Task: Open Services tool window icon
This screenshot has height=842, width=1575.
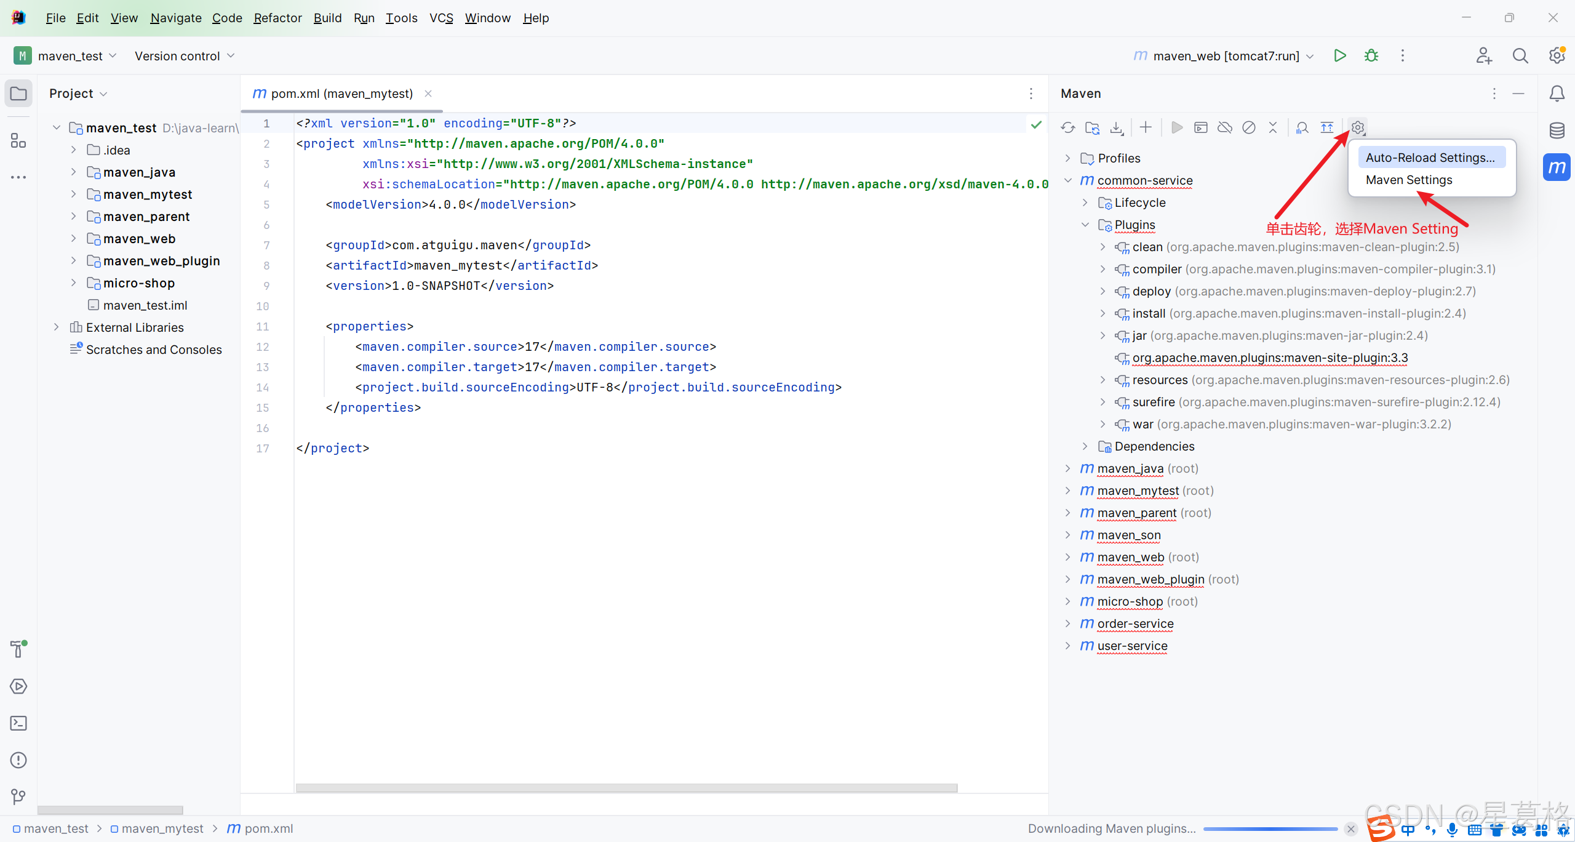Action: 18,686
